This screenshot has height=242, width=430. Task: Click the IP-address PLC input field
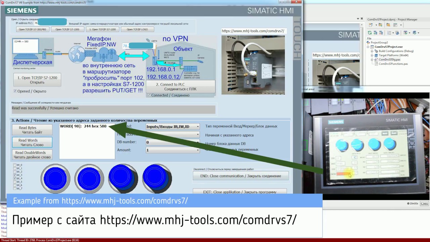[50, 23]
